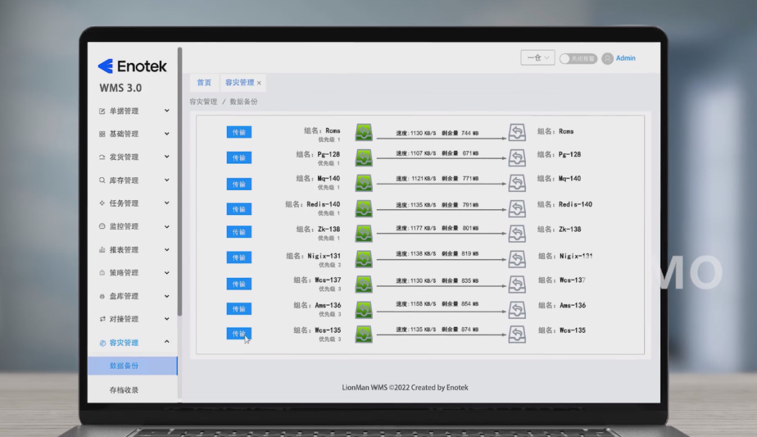Viewport: 757px width, 437px height.
Task: Click the 单据管理 sidebar icon
Action: pyautogui.click(x=102, y=111)
